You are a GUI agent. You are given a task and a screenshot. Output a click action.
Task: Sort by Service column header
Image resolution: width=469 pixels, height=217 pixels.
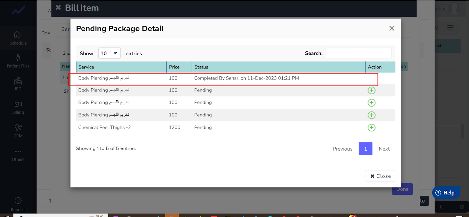click(x=121, y=67)
